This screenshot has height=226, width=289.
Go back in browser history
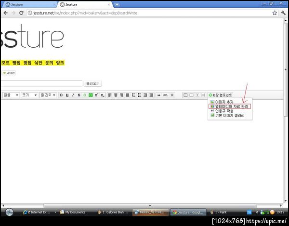(6, 13)
